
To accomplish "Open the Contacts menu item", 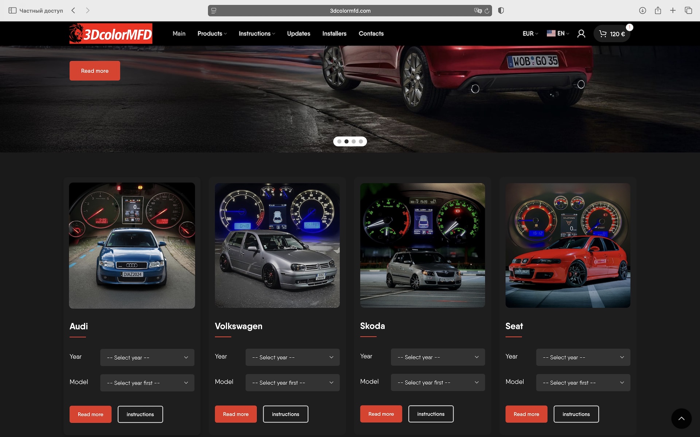I will coord(371,34).
